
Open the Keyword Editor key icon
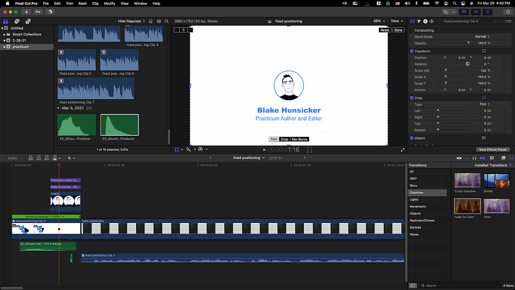point(39,12)
